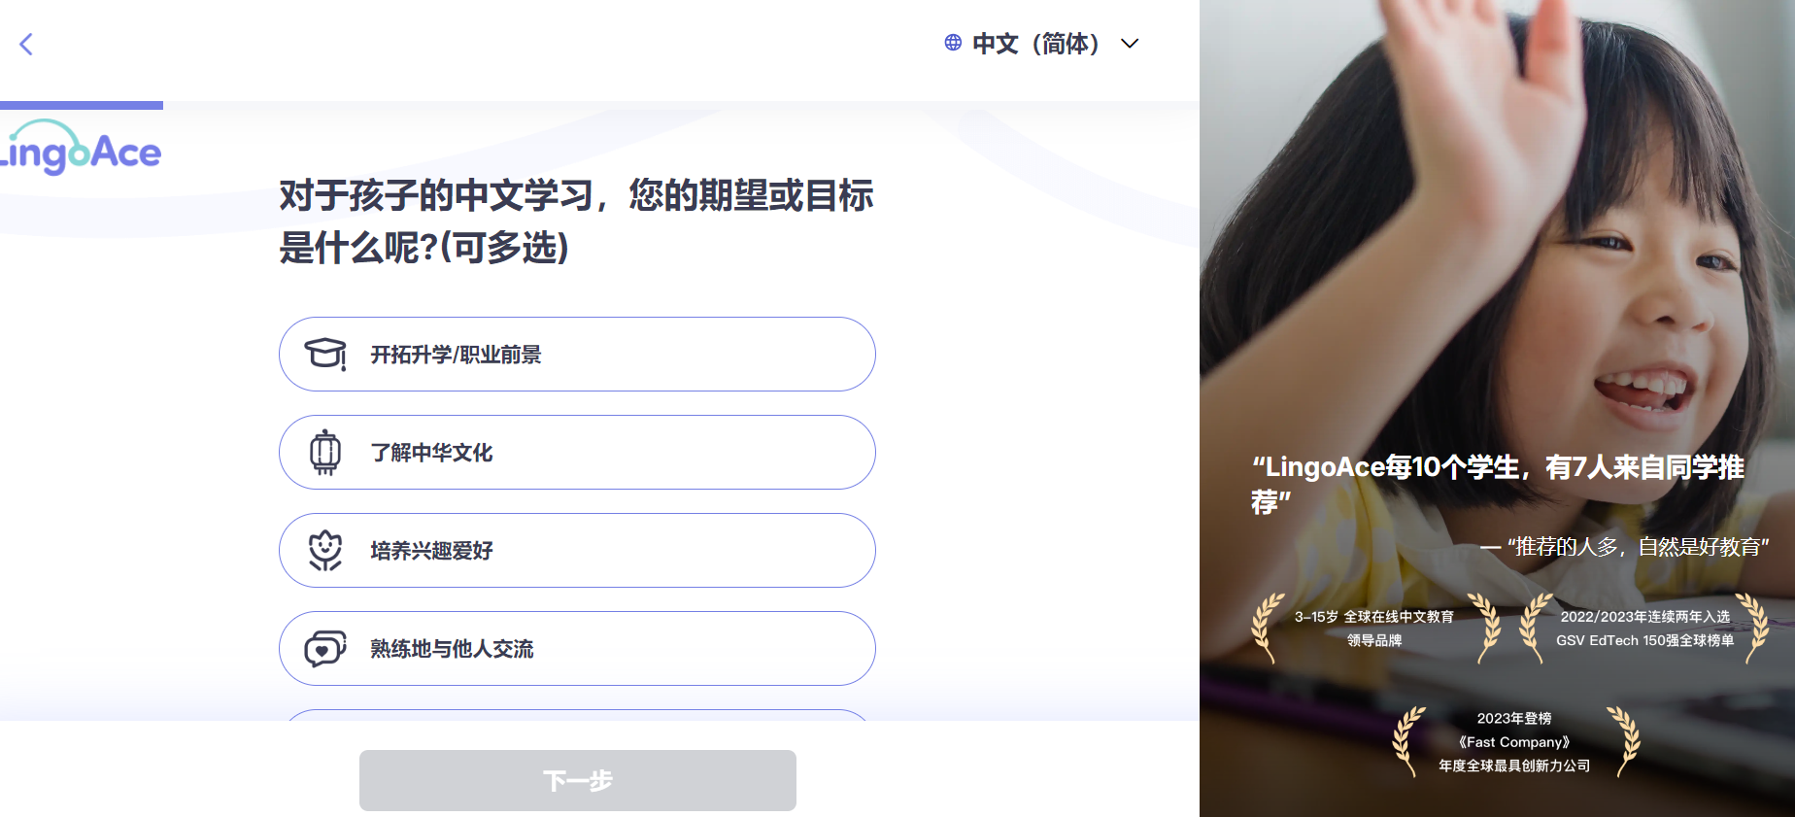Click the LingoAce logo

(81, 149)
